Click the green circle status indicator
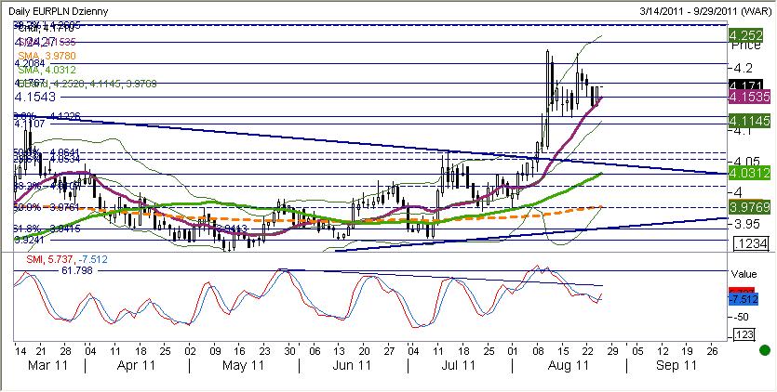Viewport: 777px width, 392px height. pos(765,350)
